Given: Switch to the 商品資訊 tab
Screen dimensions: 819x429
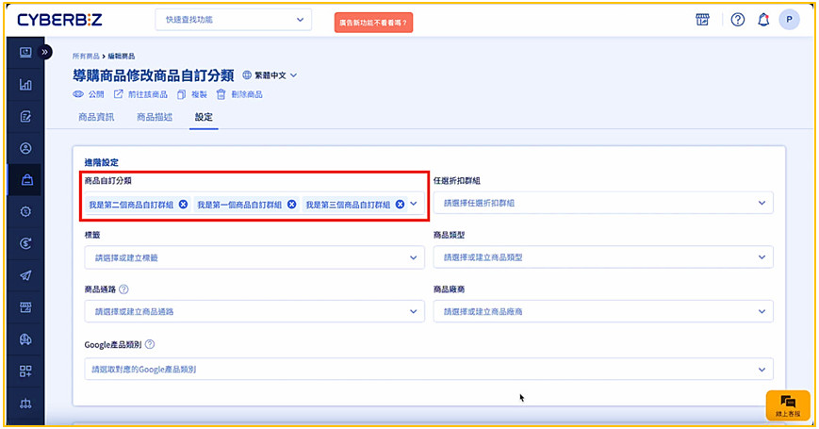Looking at the screenshot, I should click(96, 118).
